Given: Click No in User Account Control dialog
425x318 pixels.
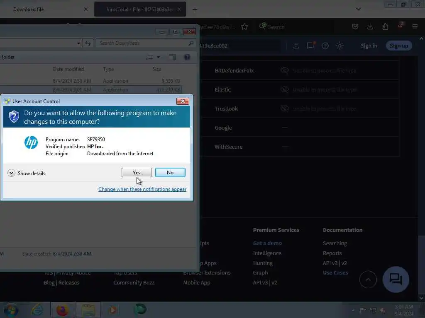Looking at the screenshot, I should point(170,173).
